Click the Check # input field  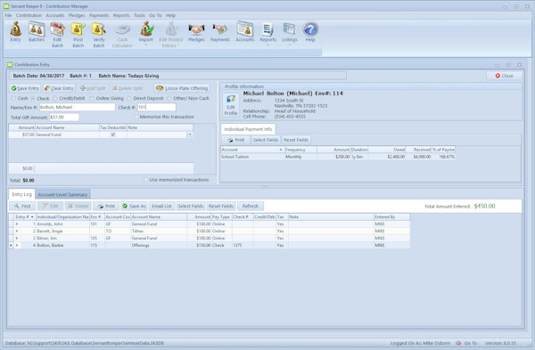(157, 107)
